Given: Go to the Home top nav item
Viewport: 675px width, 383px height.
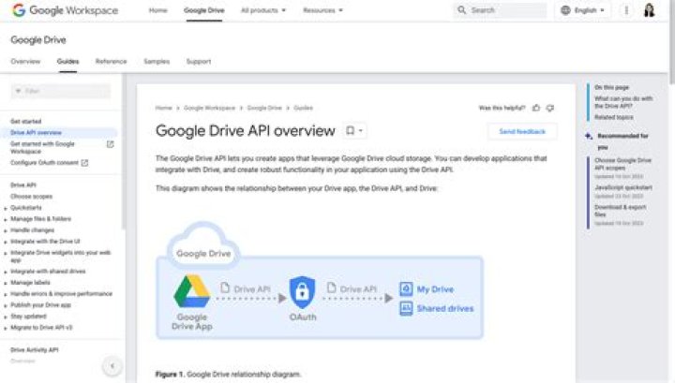Looking at the screenshot, I should (158, 10).
